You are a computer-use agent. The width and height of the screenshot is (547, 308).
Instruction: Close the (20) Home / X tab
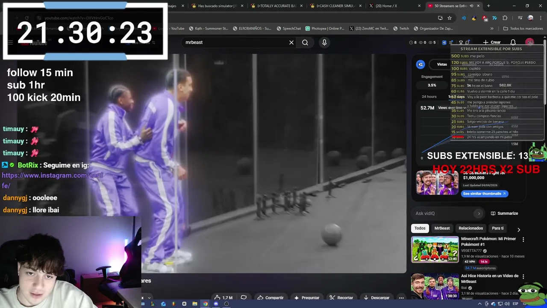pyautogui.click(x=419, y=6)
